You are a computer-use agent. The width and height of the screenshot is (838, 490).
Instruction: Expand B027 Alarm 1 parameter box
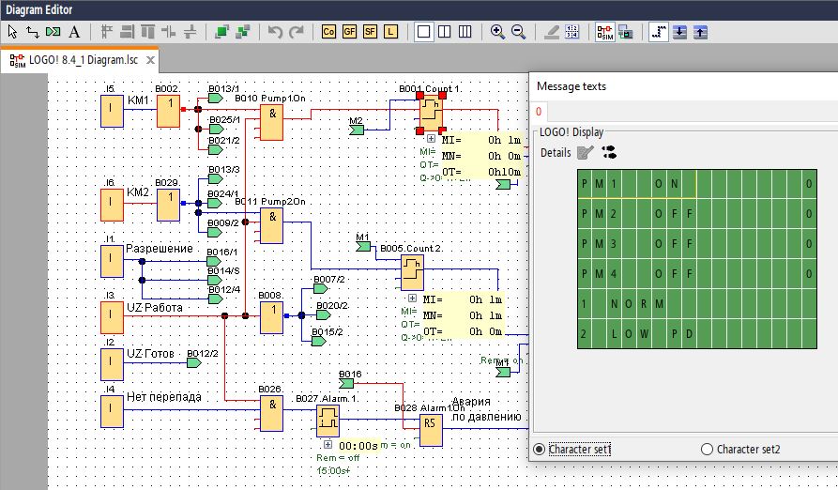point(328,445)
